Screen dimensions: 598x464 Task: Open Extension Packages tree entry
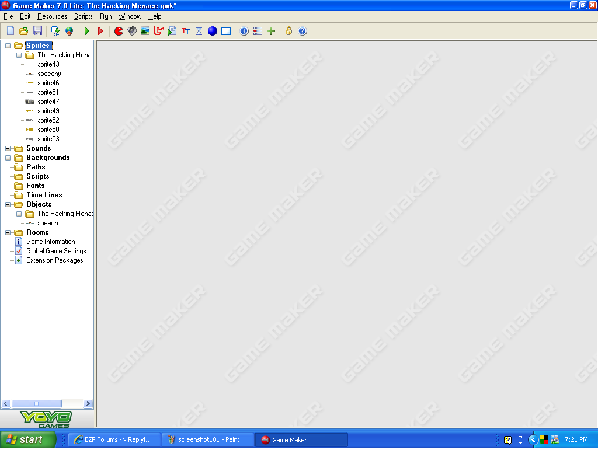pyautogui.click(x=54, y=260)
